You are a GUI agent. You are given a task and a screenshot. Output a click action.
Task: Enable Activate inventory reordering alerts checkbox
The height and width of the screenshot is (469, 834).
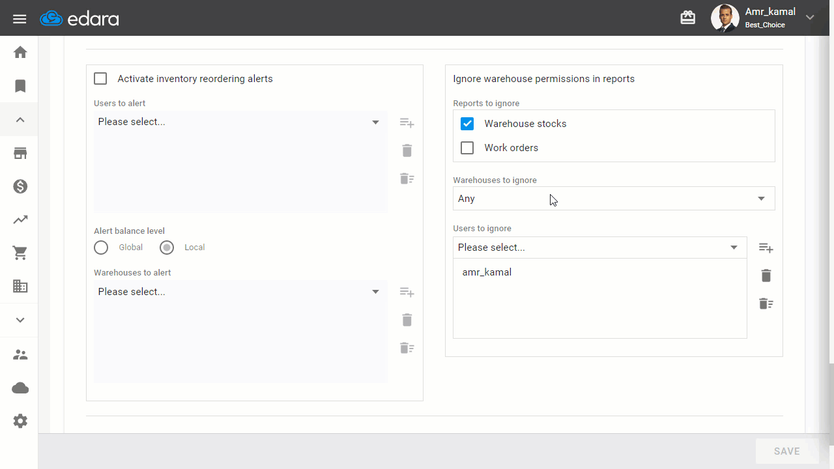coord(100,79)
